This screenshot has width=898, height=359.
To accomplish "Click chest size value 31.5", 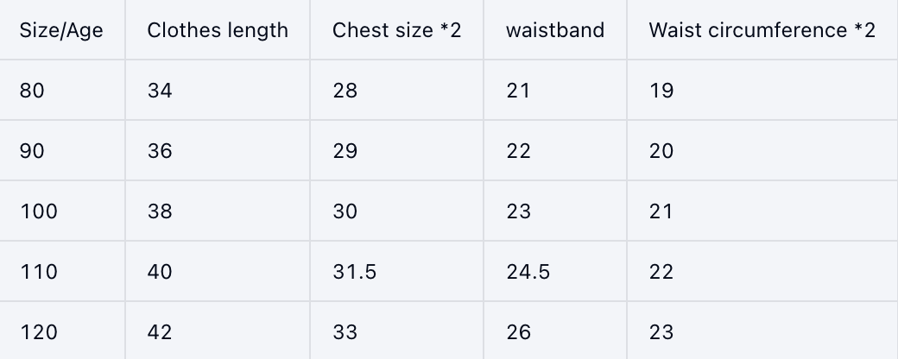I will click(354, 272).
